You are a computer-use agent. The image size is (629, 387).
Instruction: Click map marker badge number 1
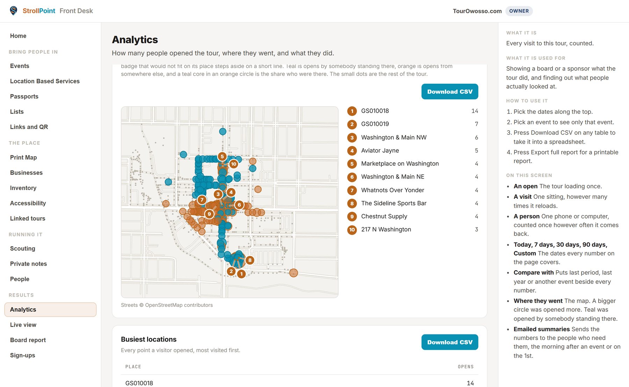click(x=241, y=274)
